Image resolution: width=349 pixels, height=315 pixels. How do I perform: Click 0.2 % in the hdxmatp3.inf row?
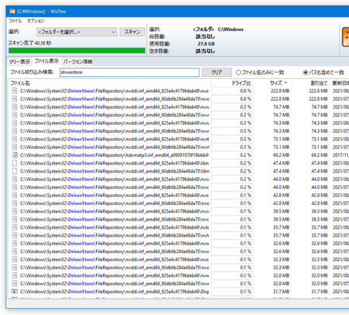pos(245,155)
